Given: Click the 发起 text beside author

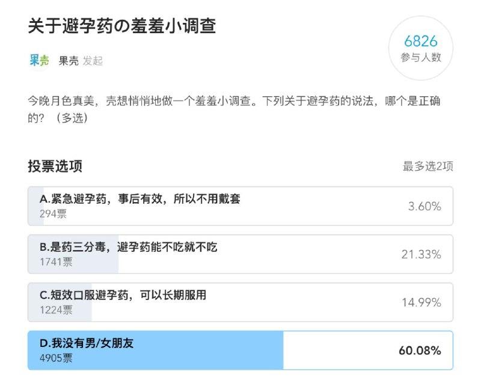Looking at the screenshot, I should pyautogui.click(x=93, y=61).
